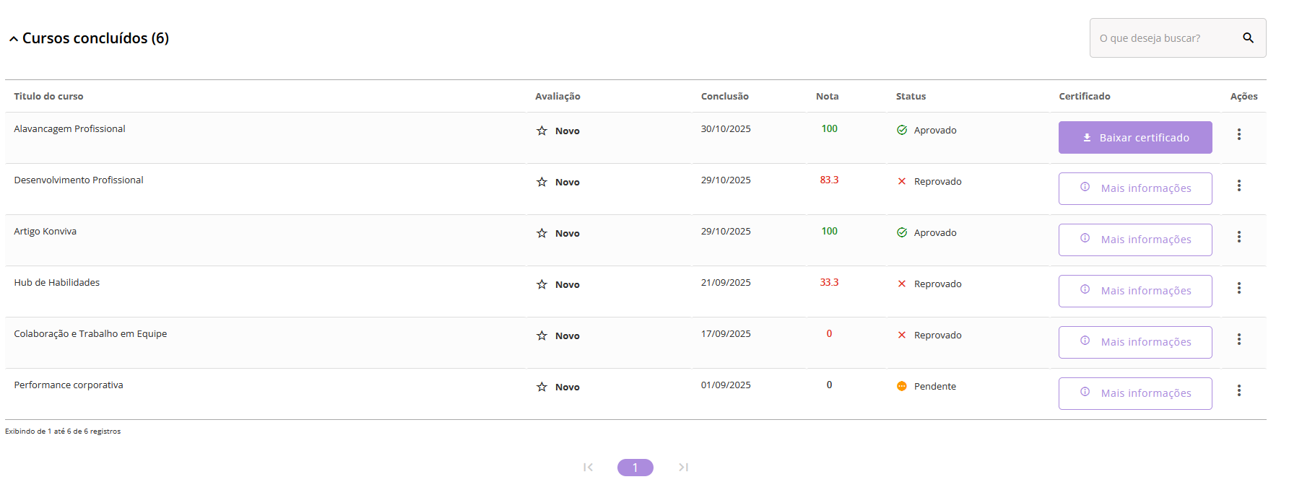Viewport: 1289px width, 482px height.
Task: Open kebab menu for Hub de Habilidades
Action: pyautogui.click(x=1238, y=288)
